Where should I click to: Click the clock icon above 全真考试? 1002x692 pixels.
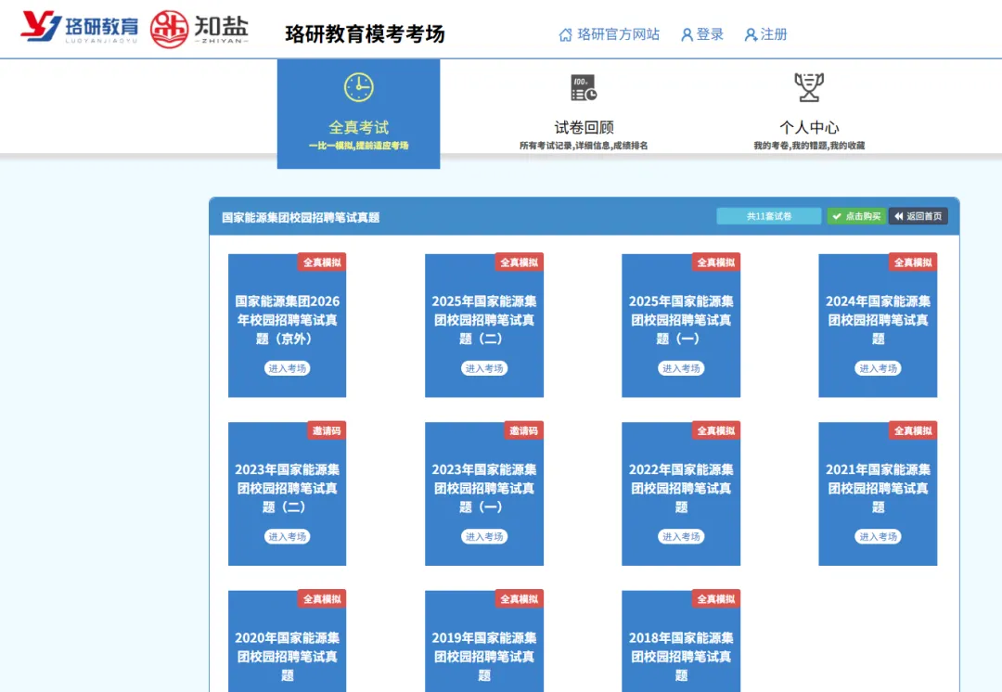358,87
